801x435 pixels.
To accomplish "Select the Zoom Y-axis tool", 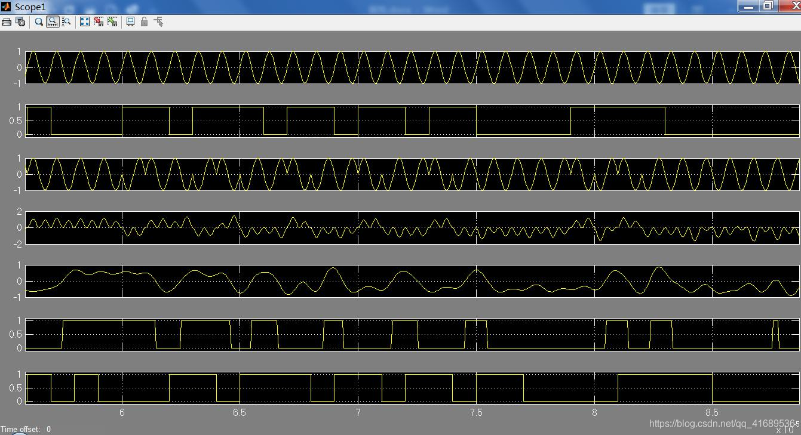I will coord(66,22).
